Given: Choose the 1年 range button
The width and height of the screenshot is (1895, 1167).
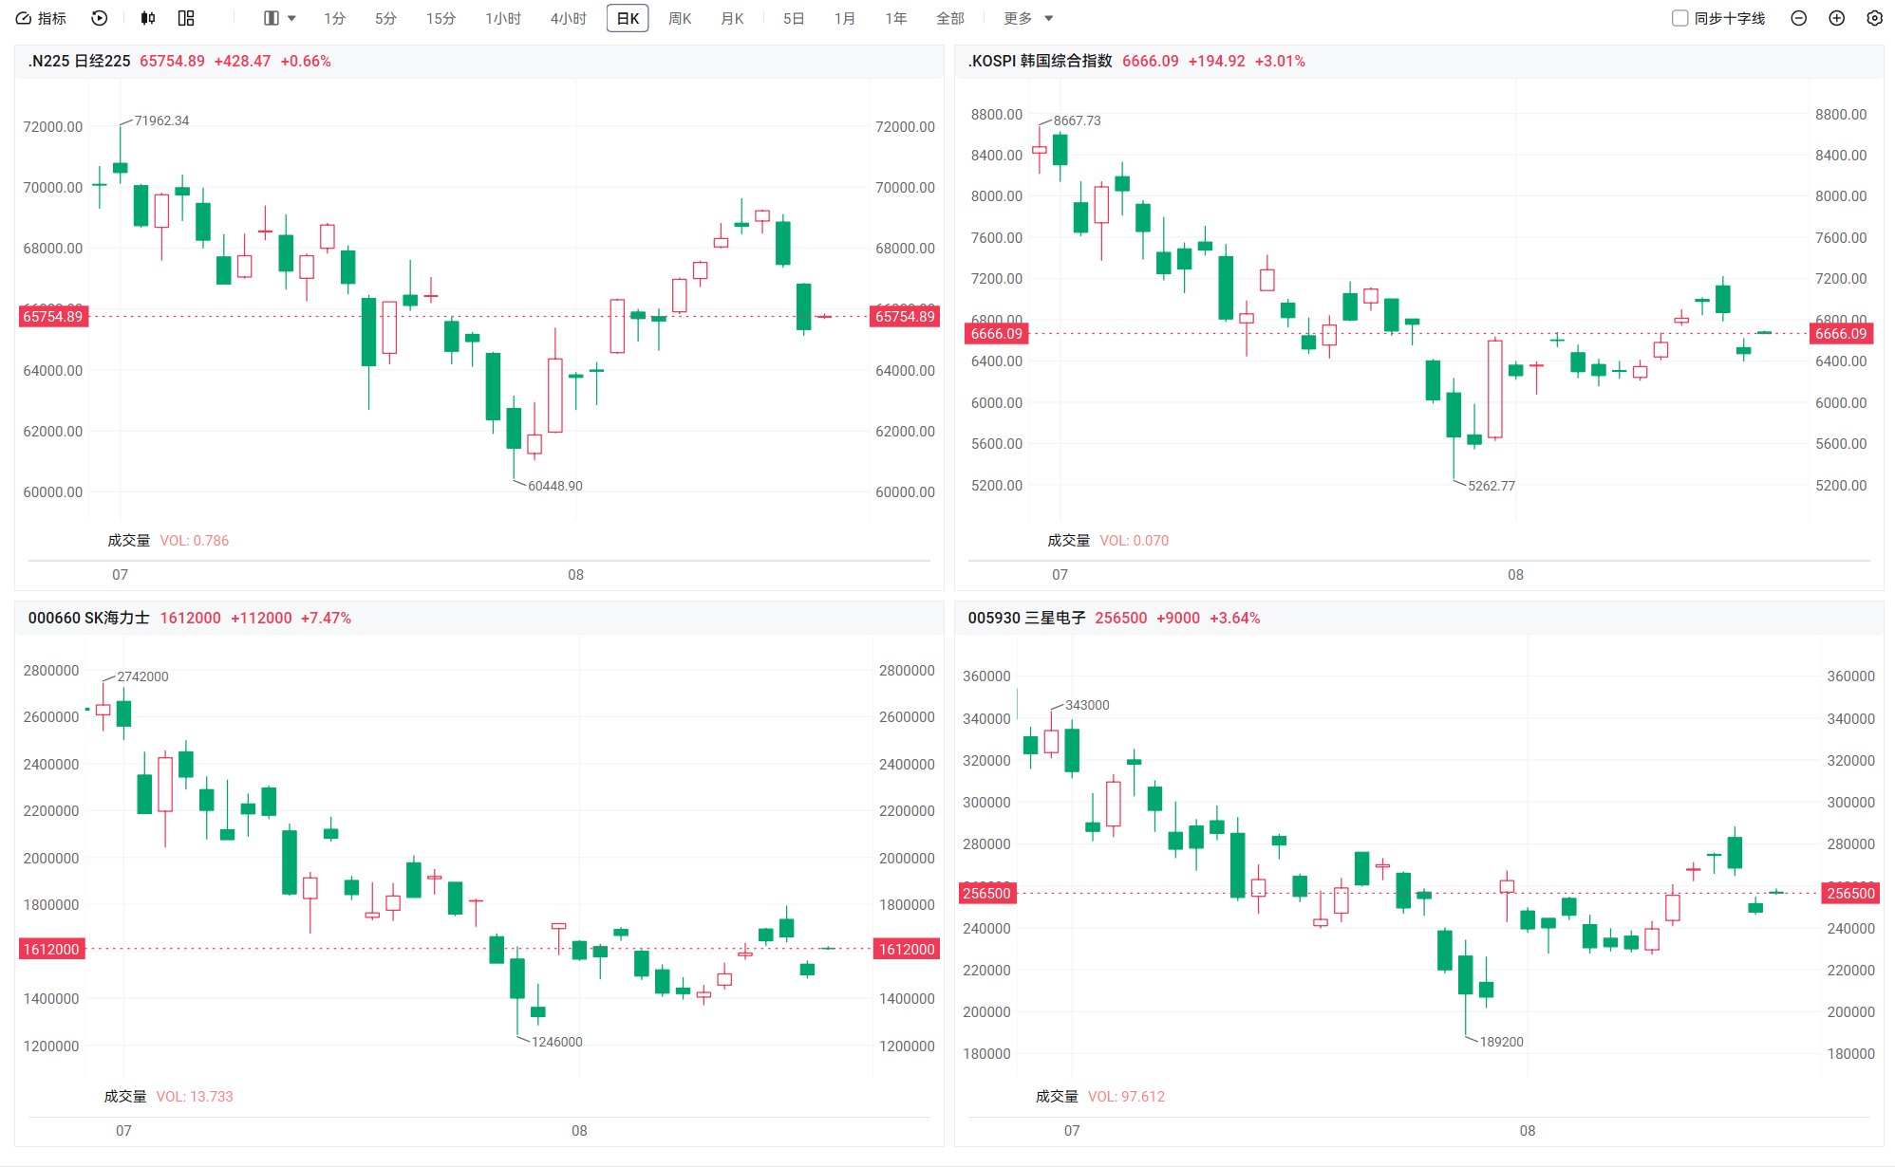Looking at the screenshot, I should [895, 18].
